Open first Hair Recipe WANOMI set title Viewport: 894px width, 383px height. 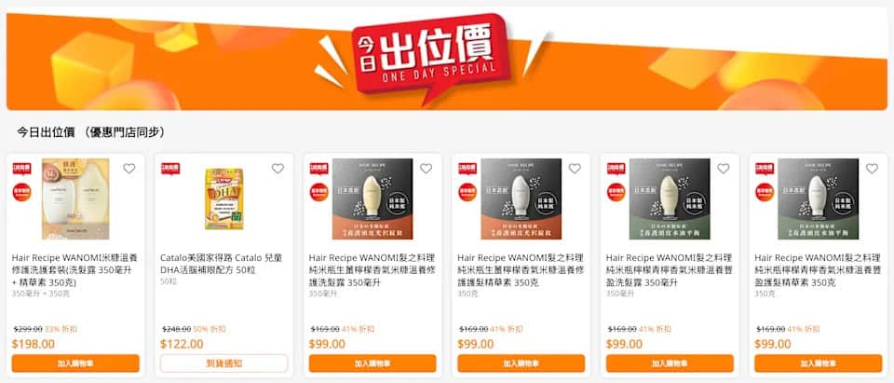74,270
